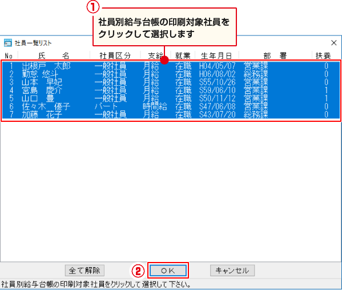
Task: Click the 扶養 column header
Action: click(323, 55)
